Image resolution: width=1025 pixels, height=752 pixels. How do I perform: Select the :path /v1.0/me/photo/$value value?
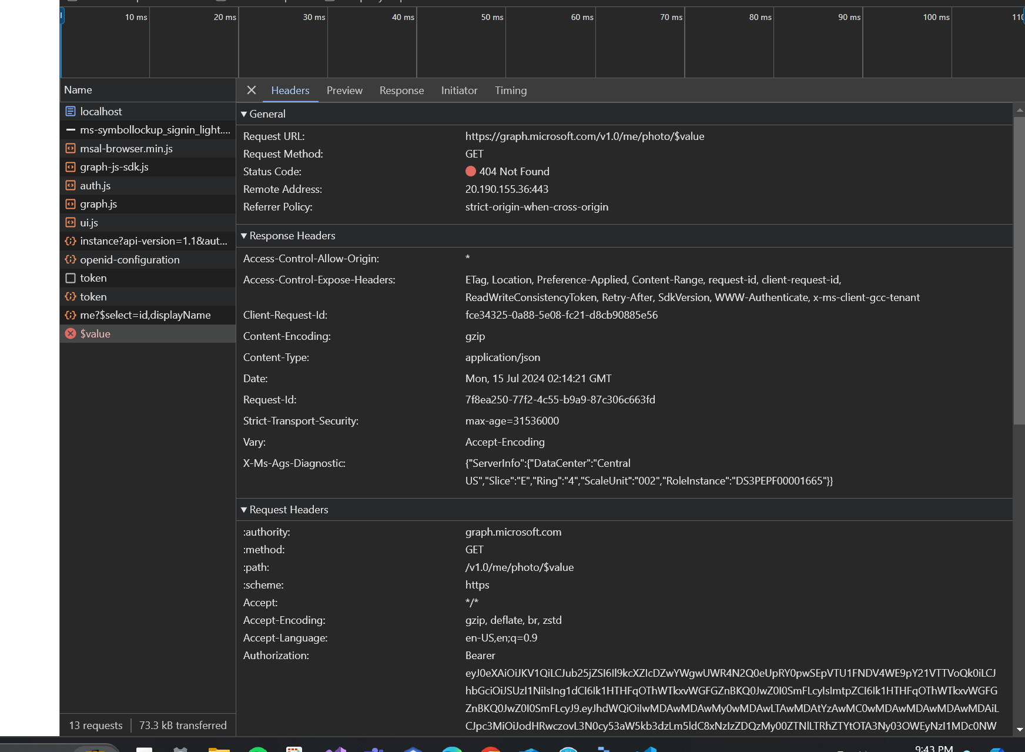pyautogui.click(x=520, y=567)
